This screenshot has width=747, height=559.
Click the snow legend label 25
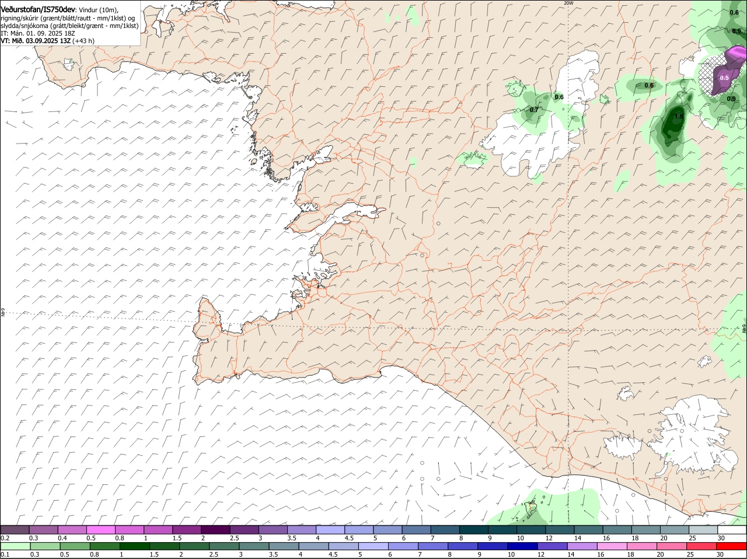click(692, 538)
